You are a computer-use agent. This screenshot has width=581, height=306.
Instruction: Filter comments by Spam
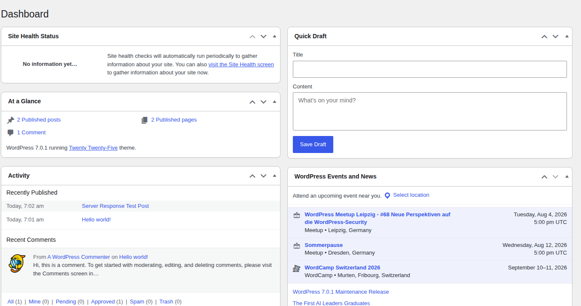pyautogui.click(x=137, y=302)
